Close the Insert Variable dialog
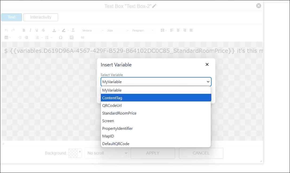 [207, 65]
